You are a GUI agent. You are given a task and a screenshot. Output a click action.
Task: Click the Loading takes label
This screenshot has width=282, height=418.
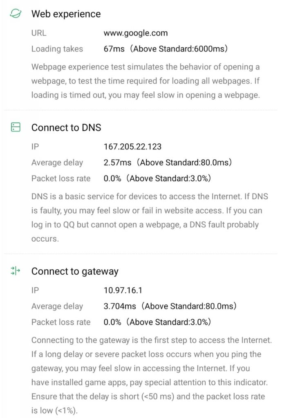(57, 49)
